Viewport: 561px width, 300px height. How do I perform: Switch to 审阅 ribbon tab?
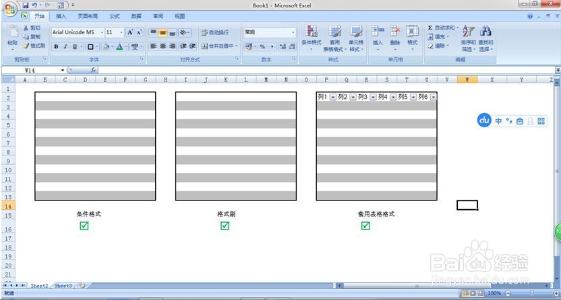(158, 16)
